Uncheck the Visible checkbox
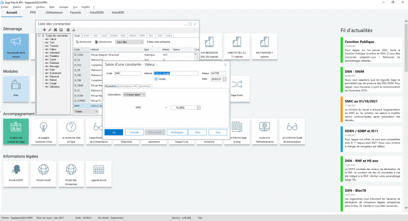Viewport: 408px width, 221px height. point(156,79)
